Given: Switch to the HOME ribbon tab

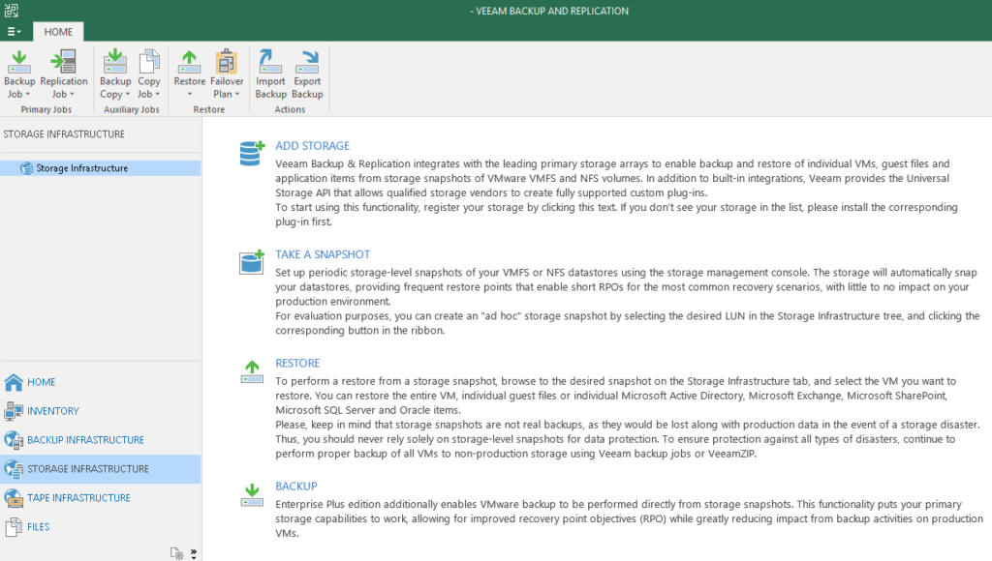Looking at the screenshot, I should pos(58,31).
